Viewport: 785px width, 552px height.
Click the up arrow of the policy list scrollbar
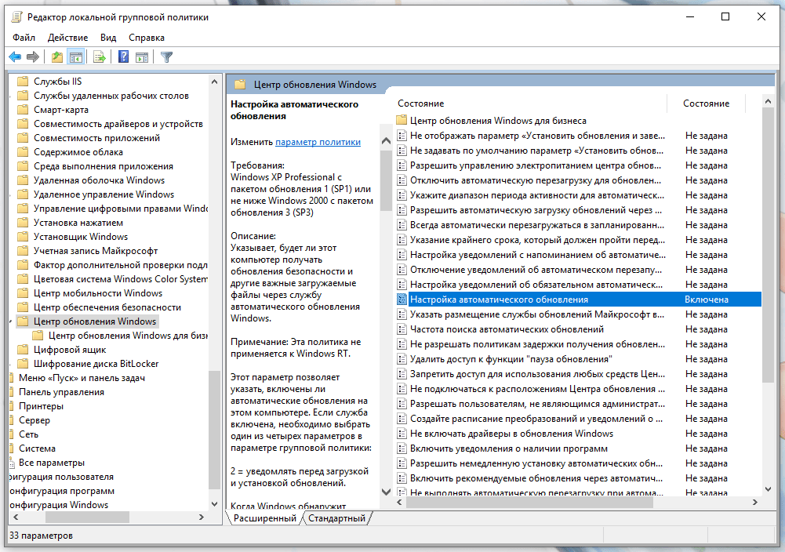[x=768, y=102]
